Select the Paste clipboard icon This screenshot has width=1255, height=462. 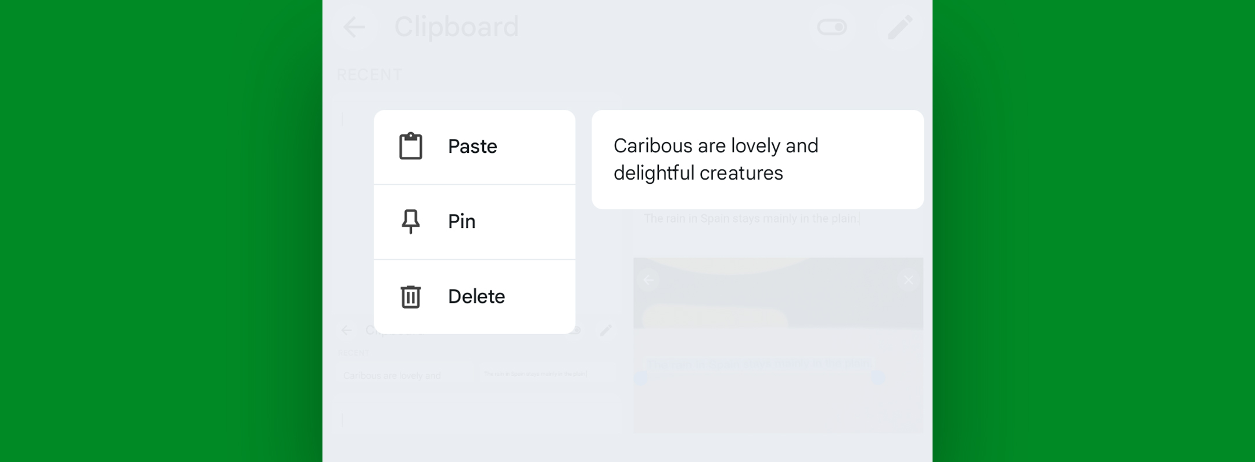tap(410, 146)
